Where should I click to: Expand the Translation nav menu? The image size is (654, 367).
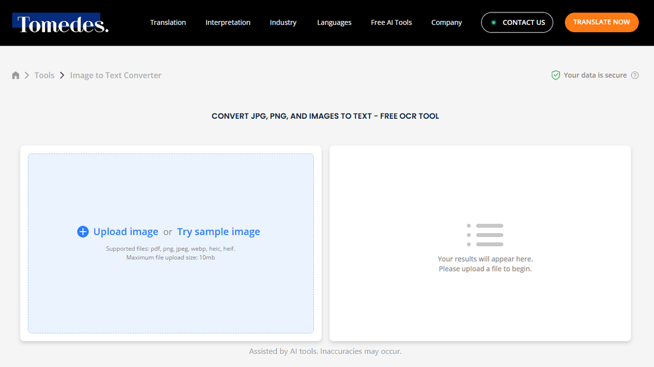point(168,22)
